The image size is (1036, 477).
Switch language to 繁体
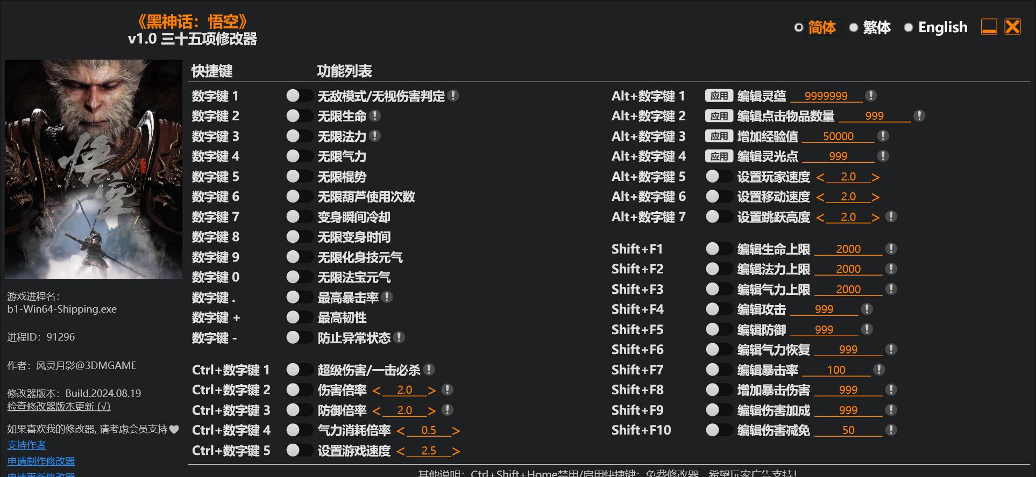point(870,27)
